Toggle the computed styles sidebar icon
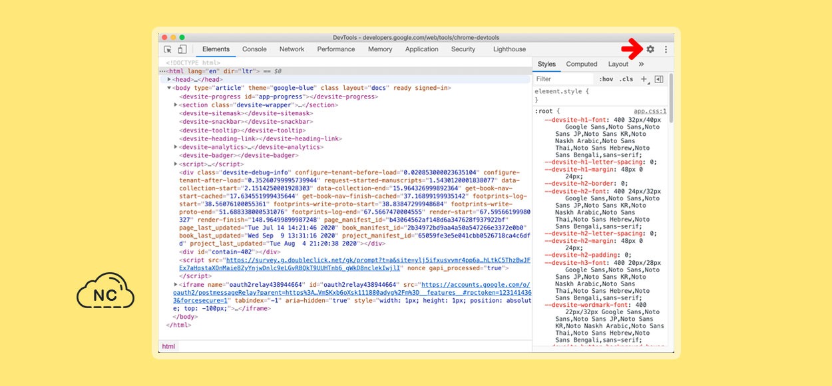832x386 pixels. (659, 79)
